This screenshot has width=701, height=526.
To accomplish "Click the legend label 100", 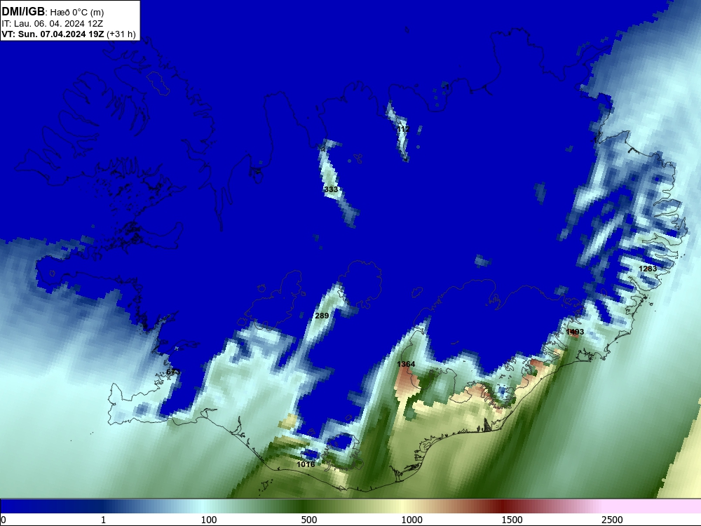I will [x=209, y=520].
